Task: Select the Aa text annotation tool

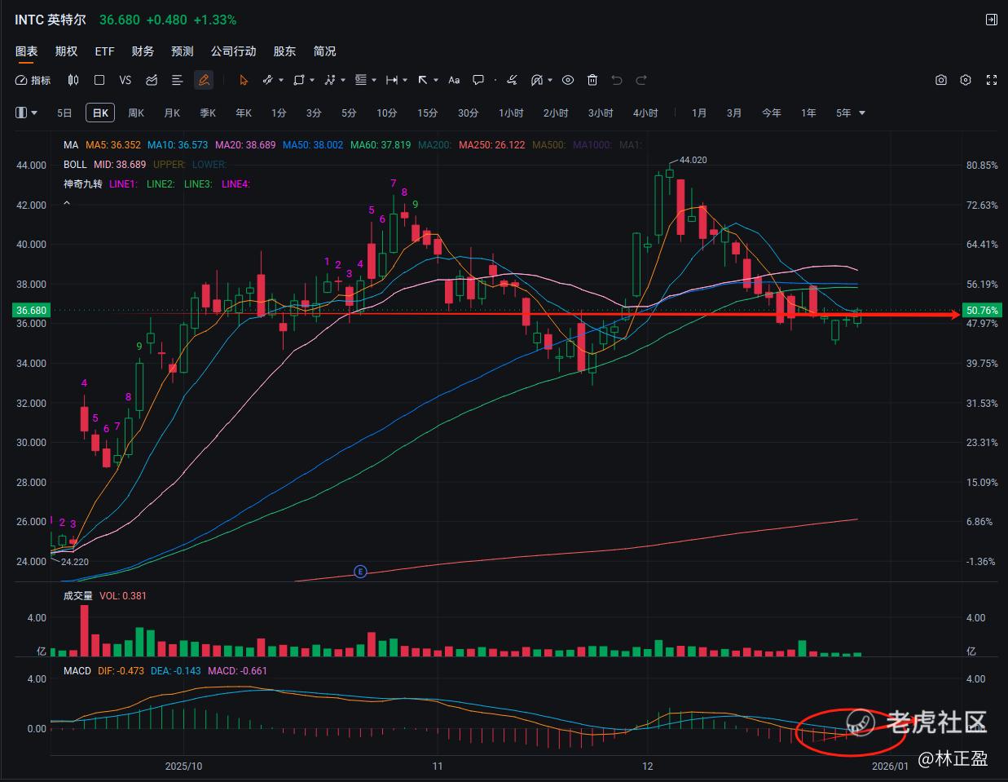Action: coord(454,80)
